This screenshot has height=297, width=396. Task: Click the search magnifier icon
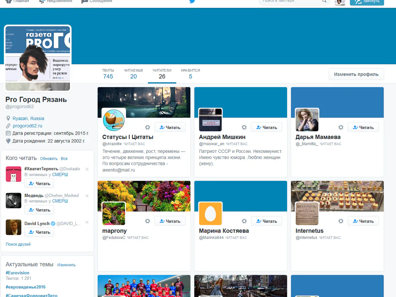[x=324, y=1]
